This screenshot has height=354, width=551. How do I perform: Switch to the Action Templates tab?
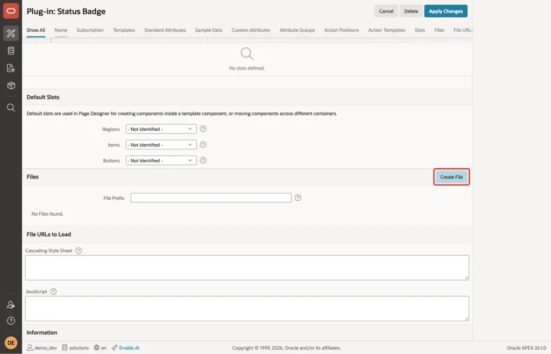pos(386,30)
